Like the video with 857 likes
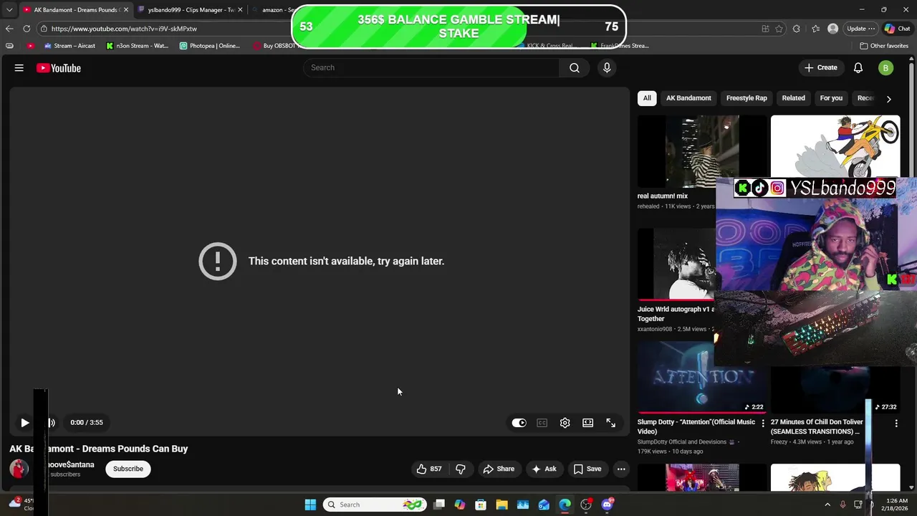Image resolution: width=917 pixels, height=516 pixels. [430, 469]
